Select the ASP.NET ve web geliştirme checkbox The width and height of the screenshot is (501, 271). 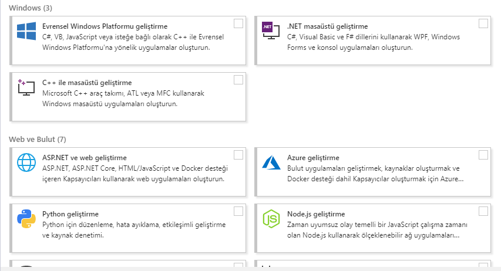(x=238, y=155)
